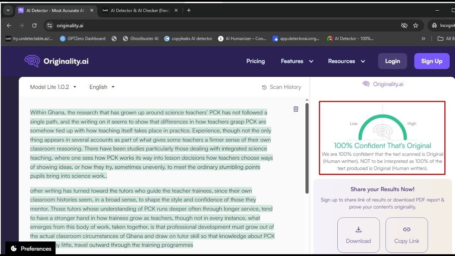This screenshot has height=256, width=455.
Task: Open All Bookmarks folder
Action: (446, 38)
